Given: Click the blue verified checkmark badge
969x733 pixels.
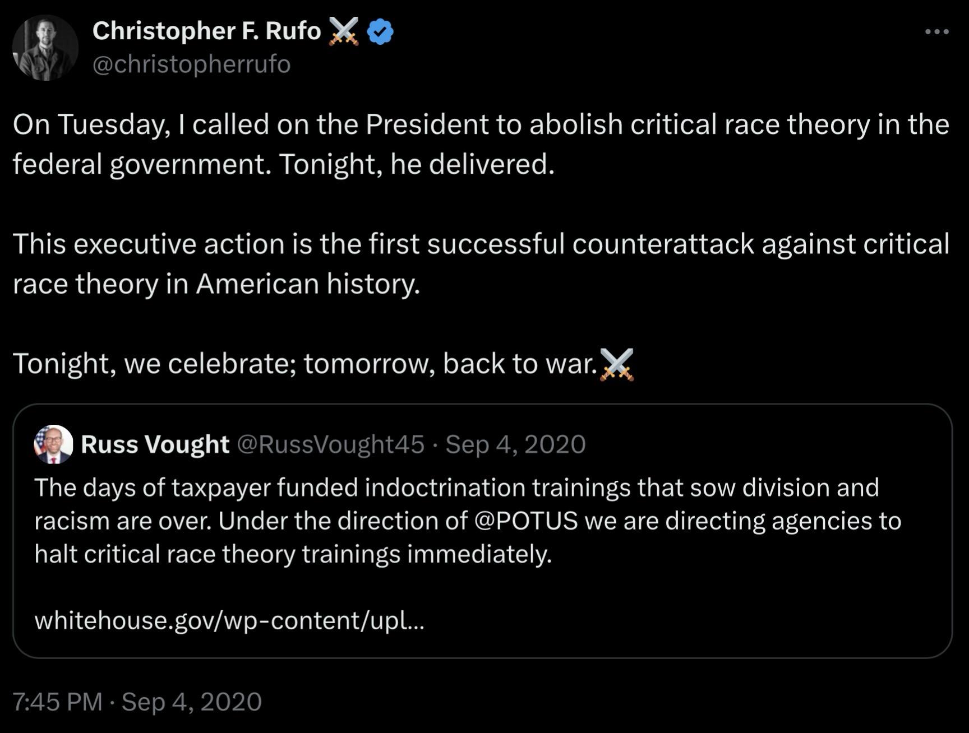Looking at the screenshot, I should click(380, 32).
